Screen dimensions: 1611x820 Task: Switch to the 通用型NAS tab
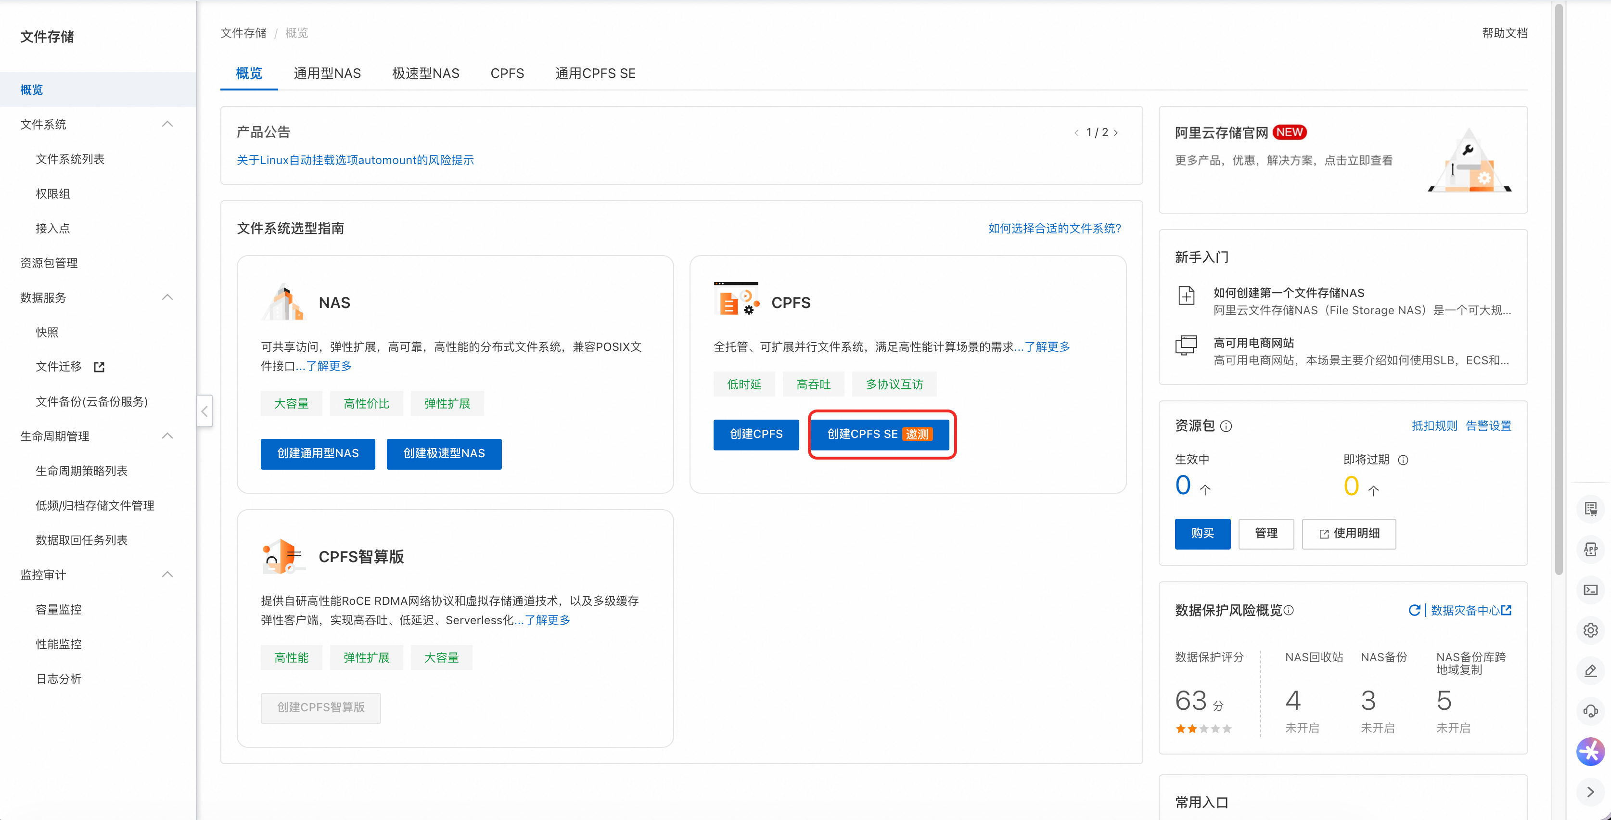click(327, 73)
